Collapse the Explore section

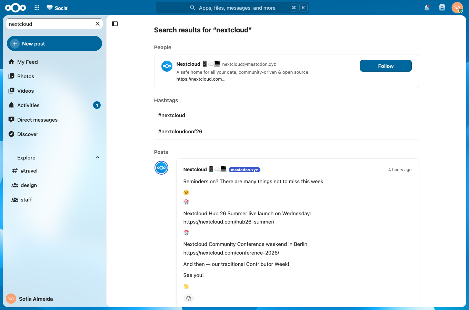pos(98,157)
